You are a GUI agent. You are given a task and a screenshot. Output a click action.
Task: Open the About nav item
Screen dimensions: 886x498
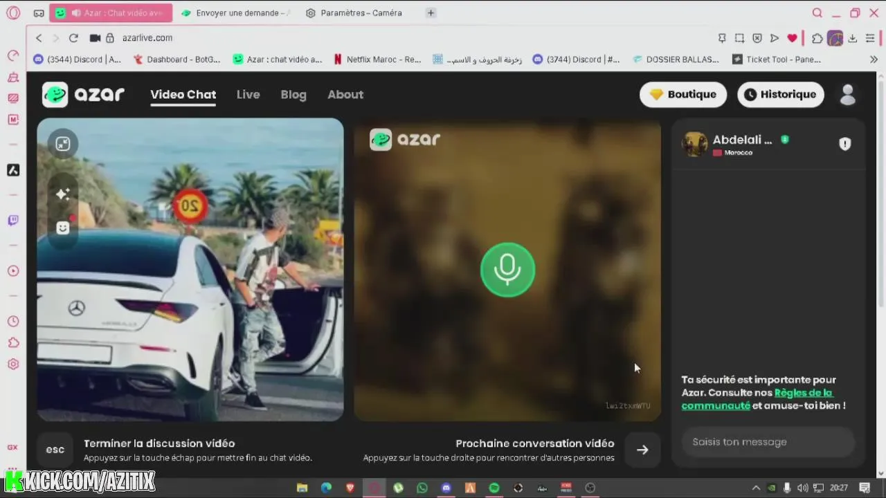pyautogui.click(x=345, y=95)
